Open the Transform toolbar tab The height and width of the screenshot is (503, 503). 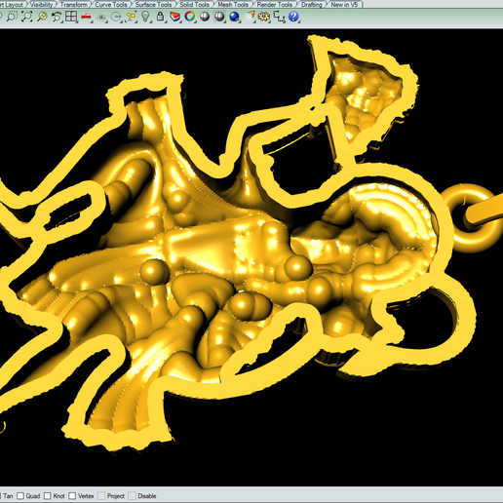click(x=74, y=4)
